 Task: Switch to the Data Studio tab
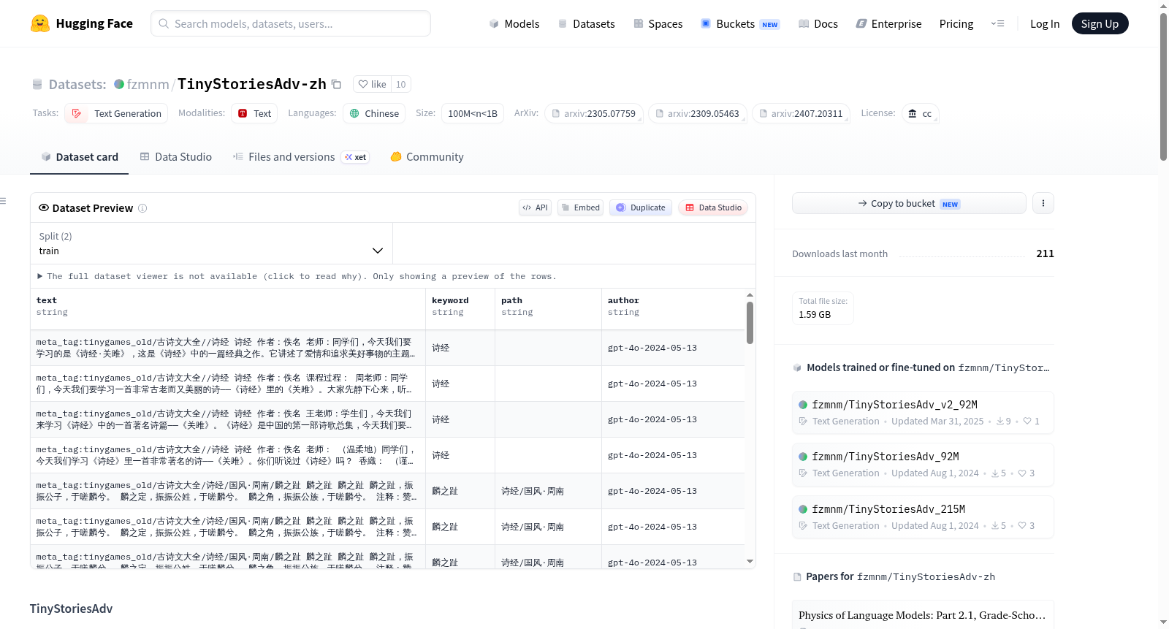tap(176, 157)
